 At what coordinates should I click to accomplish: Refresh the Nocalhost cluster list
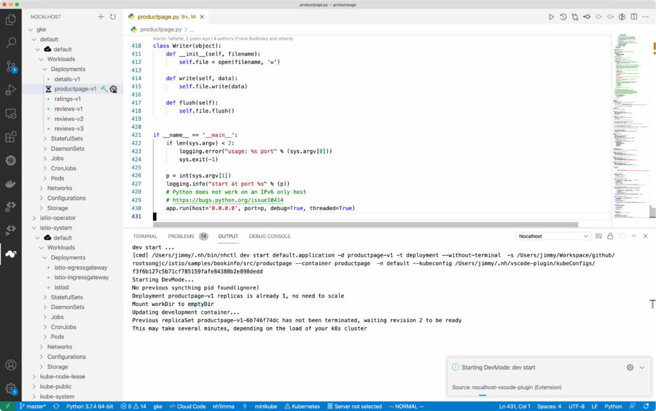point(113,17)
